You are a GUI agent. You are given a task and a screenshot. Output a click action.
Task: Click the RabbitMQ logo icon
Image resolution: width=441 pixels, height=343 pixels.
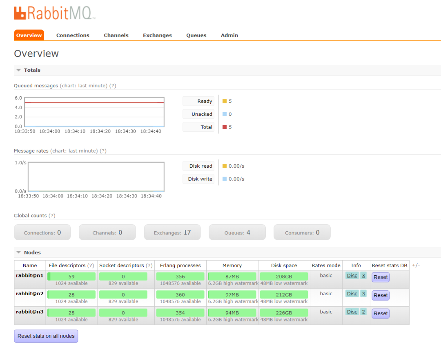19,13
